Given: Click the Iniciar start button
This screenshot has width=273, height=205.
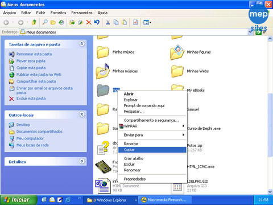Looking at the screenshot, I should pos(19,200).
